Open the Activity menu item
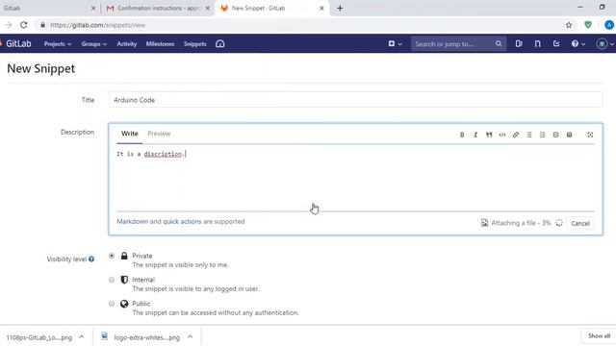Viewport: 616px width, 346px height. 126,44
